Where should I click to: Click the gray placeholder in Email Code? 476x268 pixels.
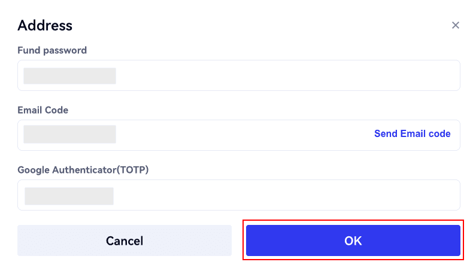coord(69,134)
